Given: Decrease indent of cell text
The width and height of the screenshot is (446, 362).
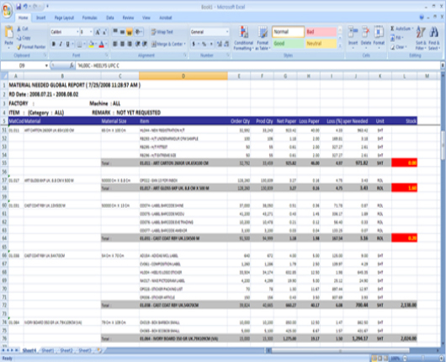Looking at the screenshot, I should (x=138, y=44).
